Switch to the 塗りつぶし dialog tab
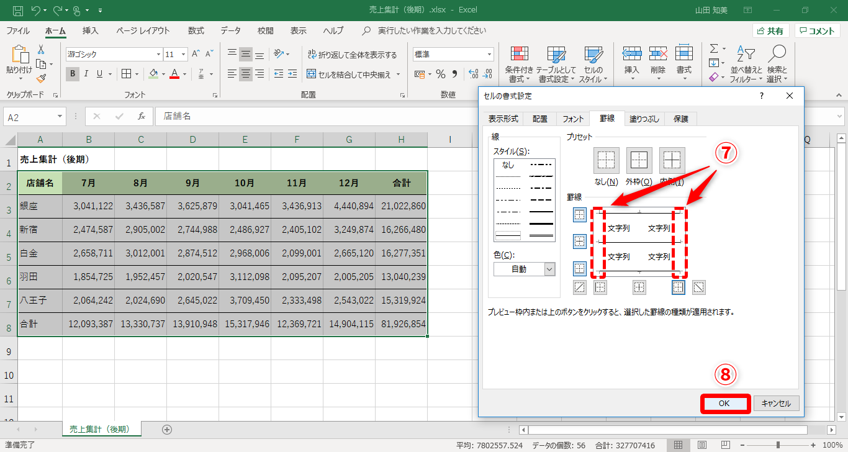Screen dimensions: 848x452 [x=644, y=119]
